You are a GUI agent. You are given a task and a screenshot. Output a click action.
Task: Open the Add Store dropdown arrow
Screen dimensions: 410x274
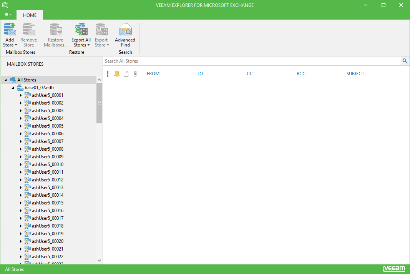click(16, 45)
